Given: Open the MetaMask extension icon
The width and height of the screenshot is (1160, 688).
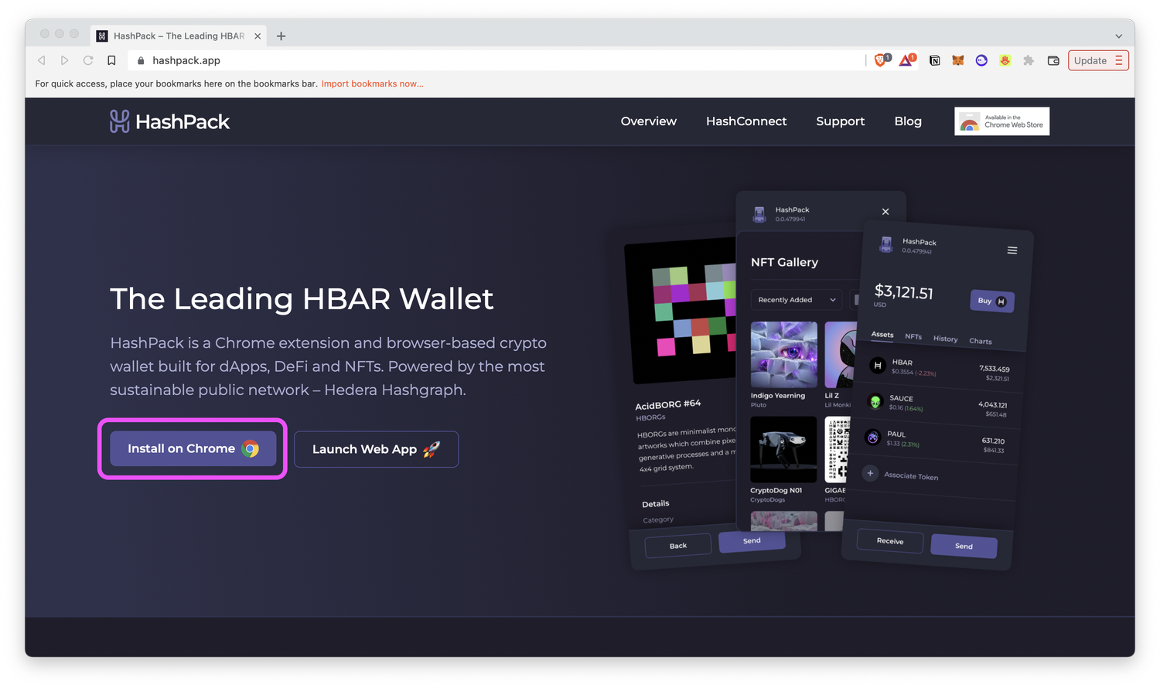Looking at the screenshot, I should (957, 60).
